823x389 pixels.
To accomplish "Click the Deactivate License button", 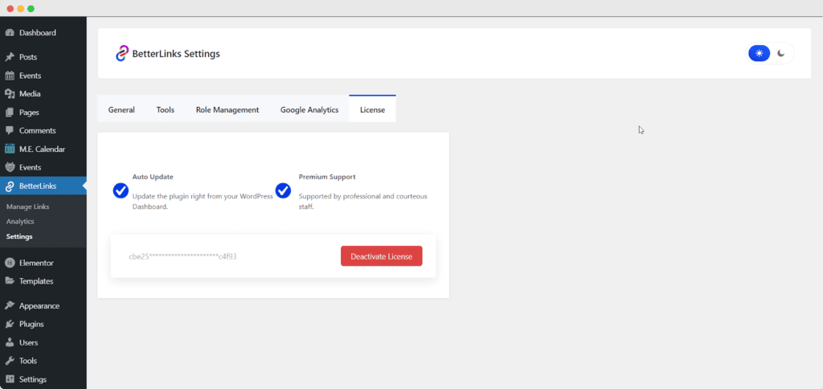I will coord(382,256).
